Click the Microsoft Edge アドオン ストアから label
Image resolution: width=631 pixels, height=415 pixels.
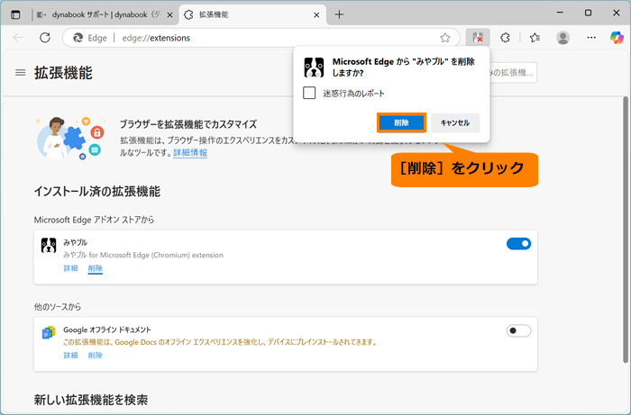[x=94, y=220]
